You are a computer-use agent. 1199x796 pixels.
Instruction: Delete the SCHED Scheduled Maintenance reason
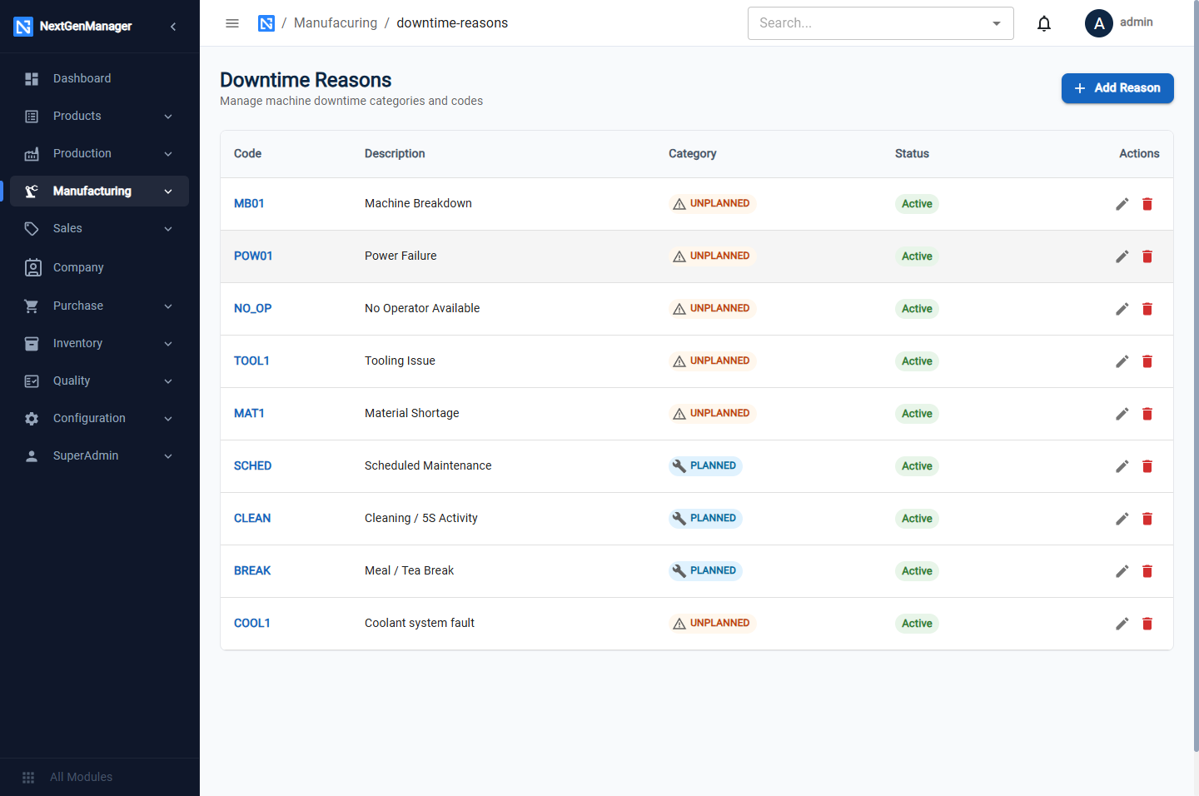coord(1147,466)
